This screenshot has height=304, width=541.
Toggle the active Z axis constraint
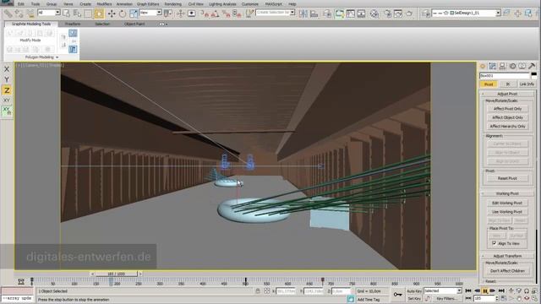7,90
